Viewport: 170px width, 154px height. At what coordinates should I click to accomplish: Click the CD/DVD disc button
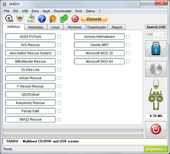pyautogui.click(x=156, y=69)
